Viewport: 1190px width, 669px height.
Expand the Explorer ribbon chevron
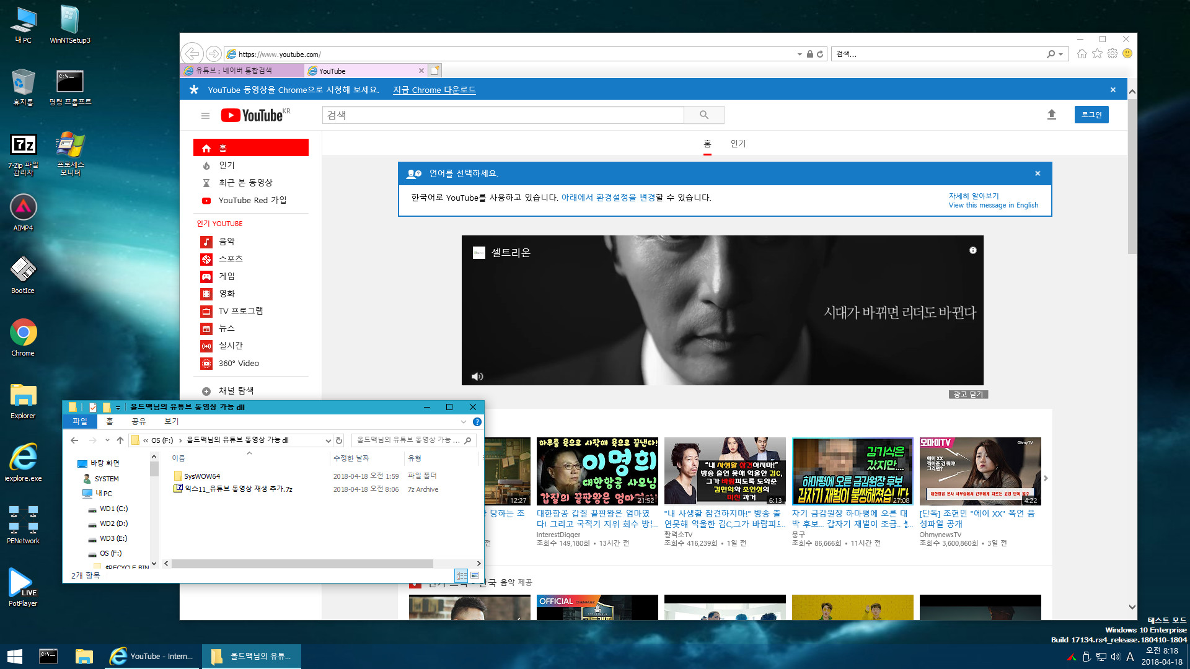click(463, 422)
